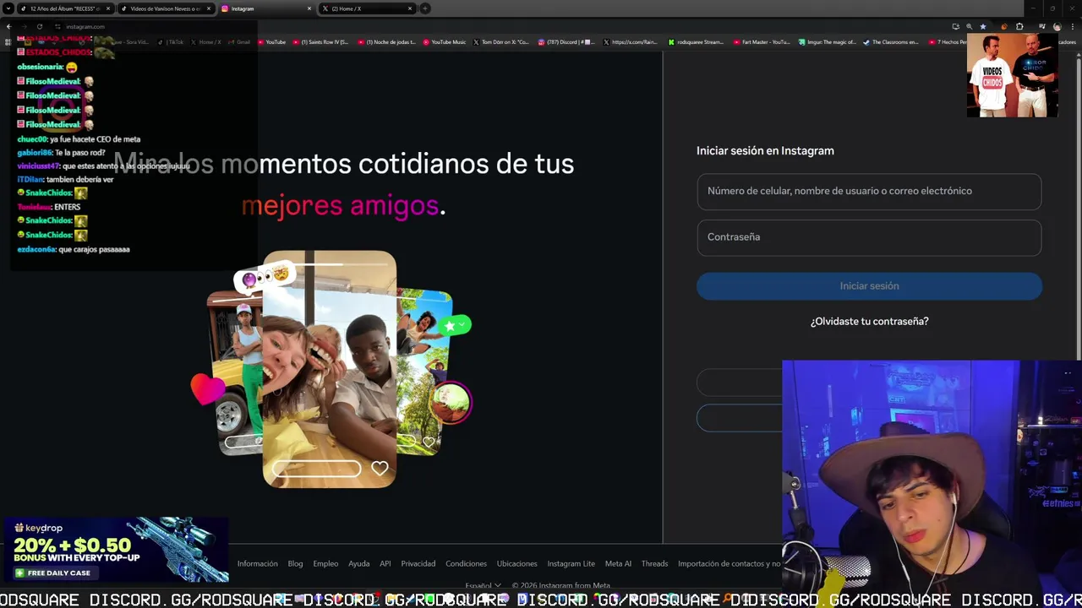Viewport: 1082px width, 608px height.
Task: Open the Empleo footer link
Action: pyautogui.click(x=325, y=564)
